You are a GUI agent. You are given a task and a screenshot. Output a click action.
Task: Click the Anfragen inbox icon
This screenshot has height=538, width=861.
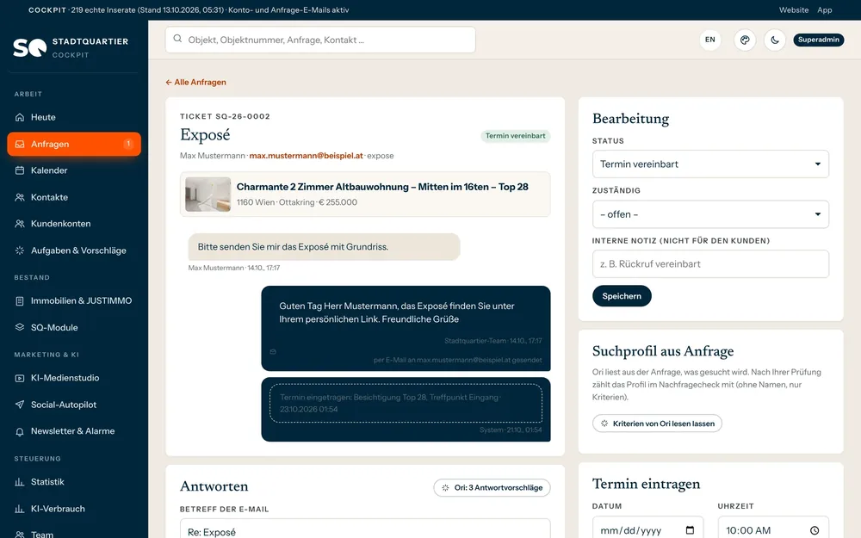[x=20, y=144]
